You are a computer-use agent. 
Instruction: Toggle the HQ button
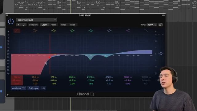[43, 88]
